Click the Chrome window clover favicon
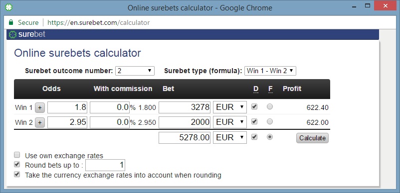The height and width of the screenshot is (193, 400). click(8, 7)
